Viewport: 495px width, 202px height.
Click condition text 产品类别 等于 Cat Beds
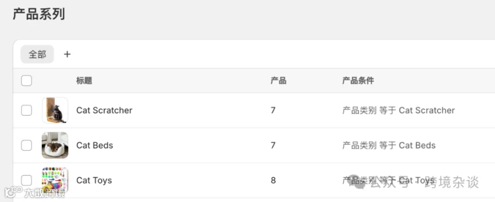pos(389,145)
